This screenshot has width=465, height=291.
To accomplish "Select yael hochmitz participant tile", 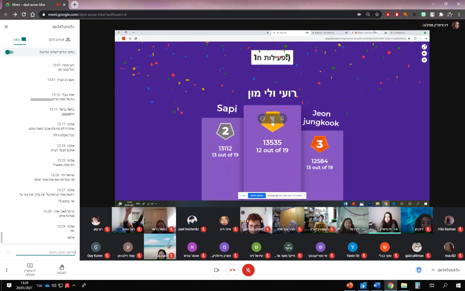I will click(192, 220).
